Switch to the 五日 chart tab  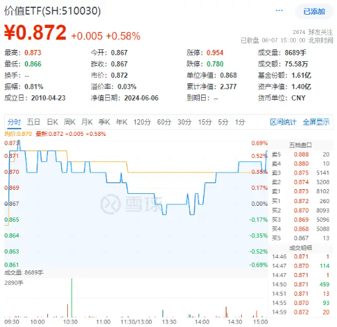click(x=33, y=122)
